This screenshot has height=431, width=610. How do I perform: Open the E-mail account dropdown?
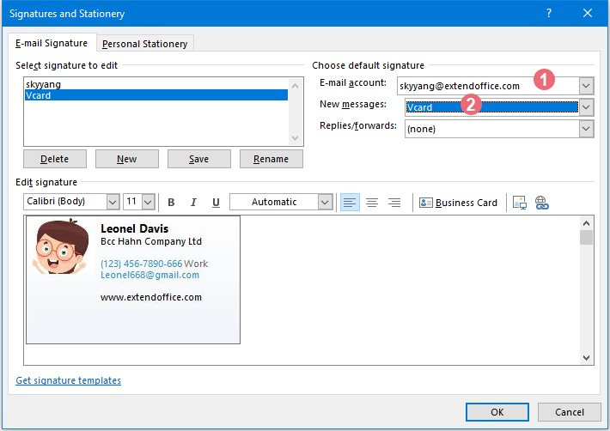coord(586,86)
